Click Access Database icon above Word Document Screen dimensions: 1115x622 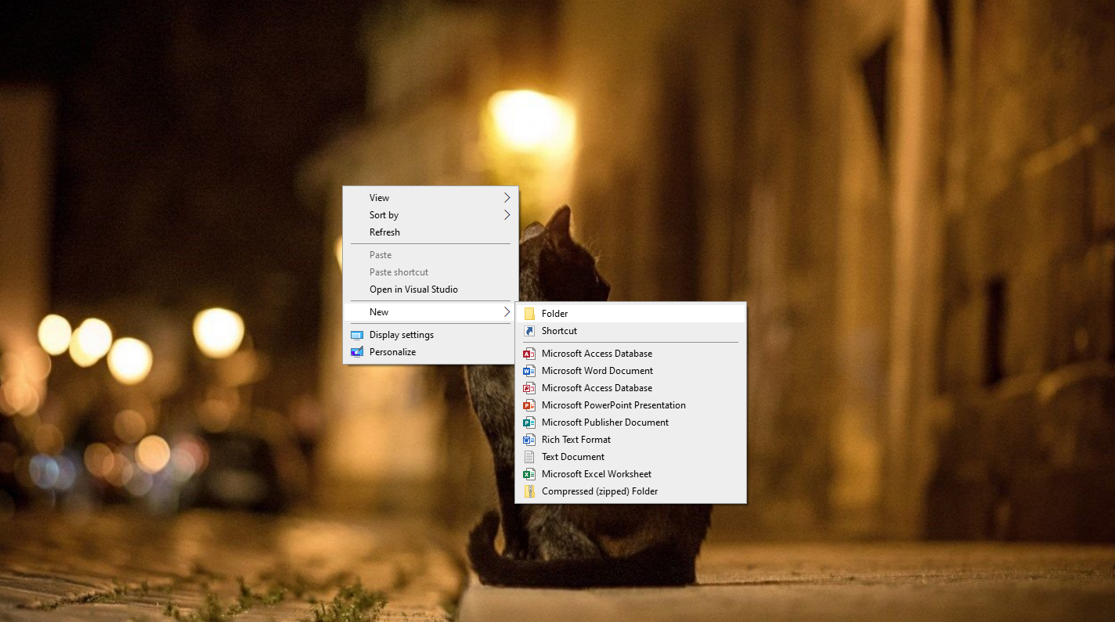click(529, 354)
